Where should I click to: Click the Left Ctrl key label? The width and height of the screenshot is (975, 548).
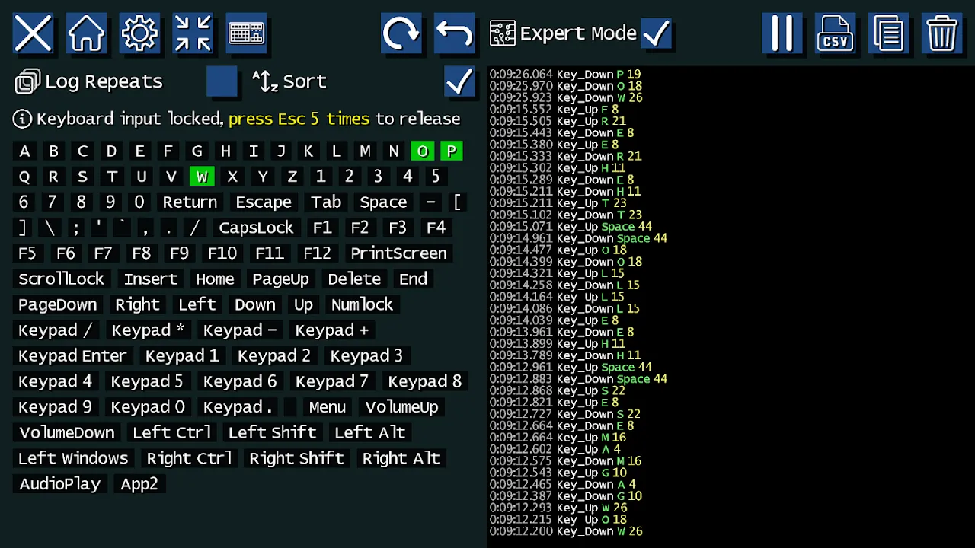click(x=171, y=432)
